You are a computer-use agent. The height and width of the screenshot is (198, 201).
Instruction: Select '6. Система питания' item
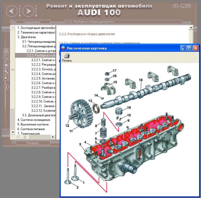click(31, 129)
